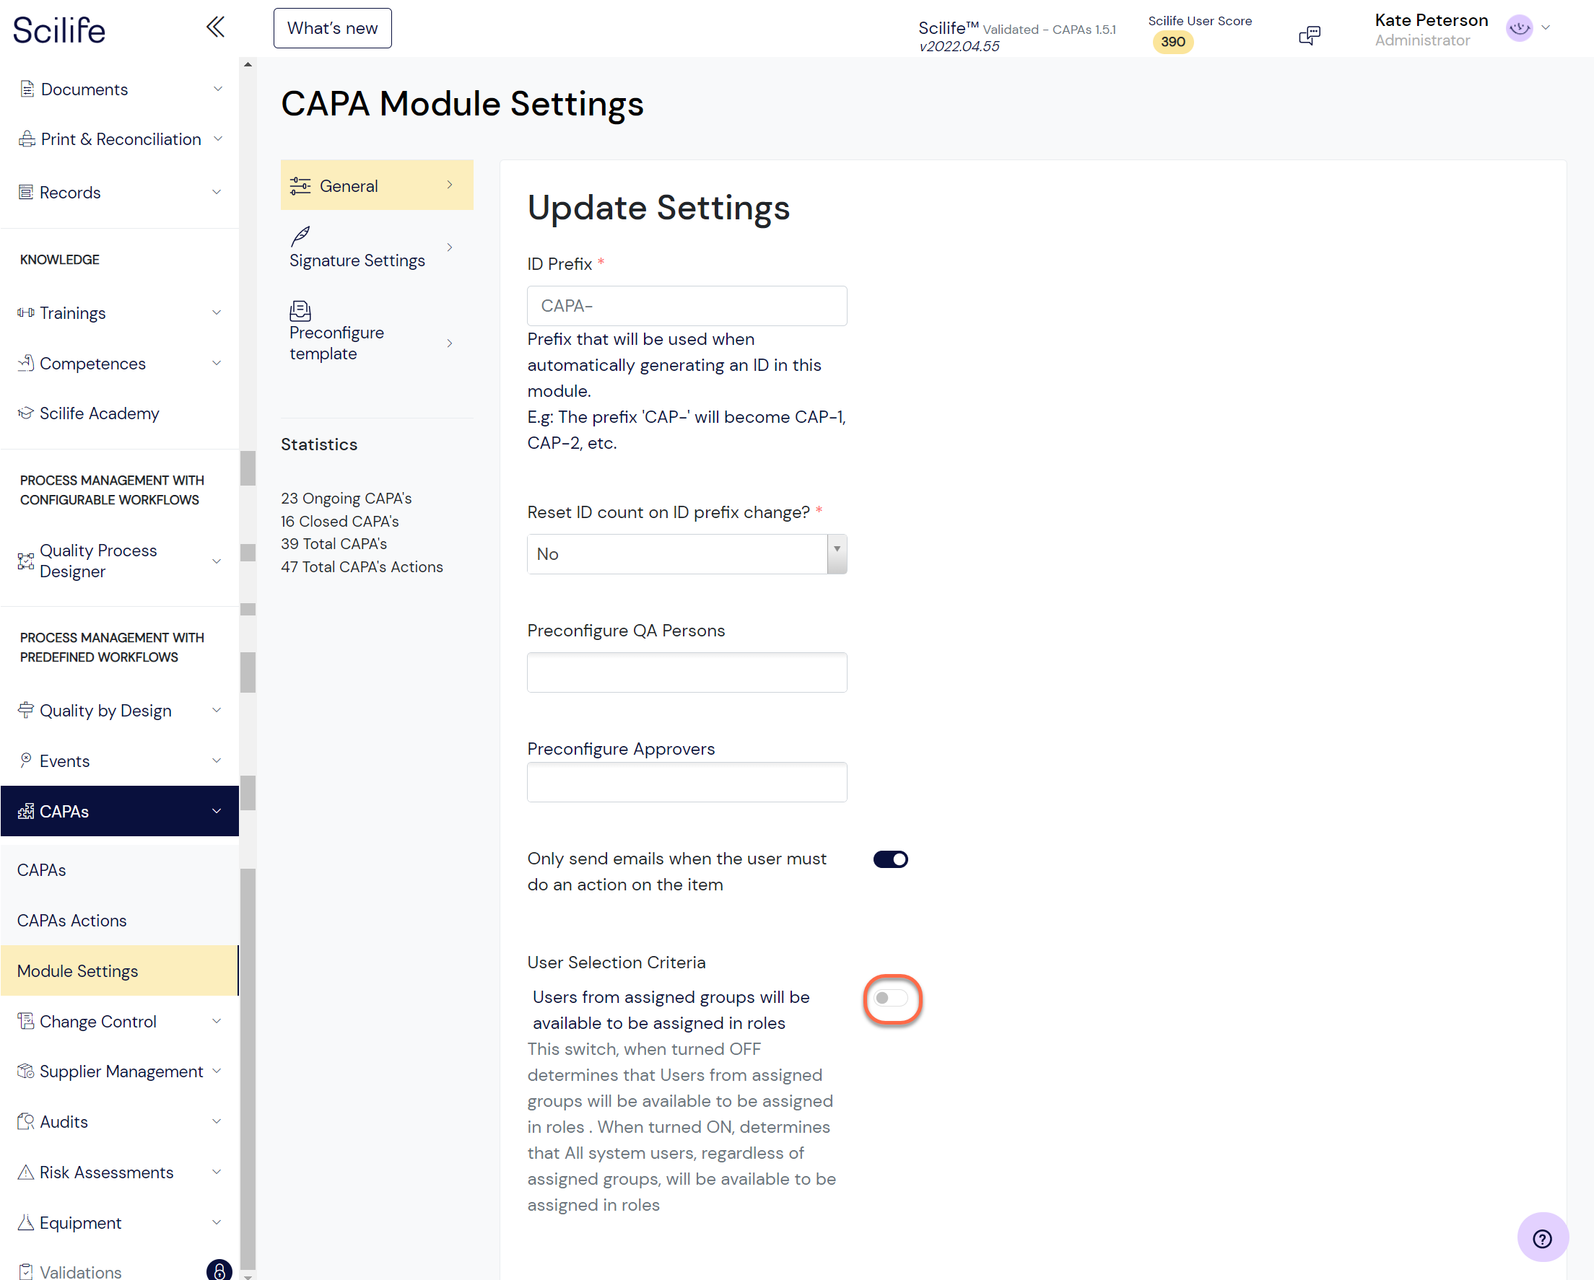Click the '47 Total CAPA's Actions' statistic

(x=362, y=567)
